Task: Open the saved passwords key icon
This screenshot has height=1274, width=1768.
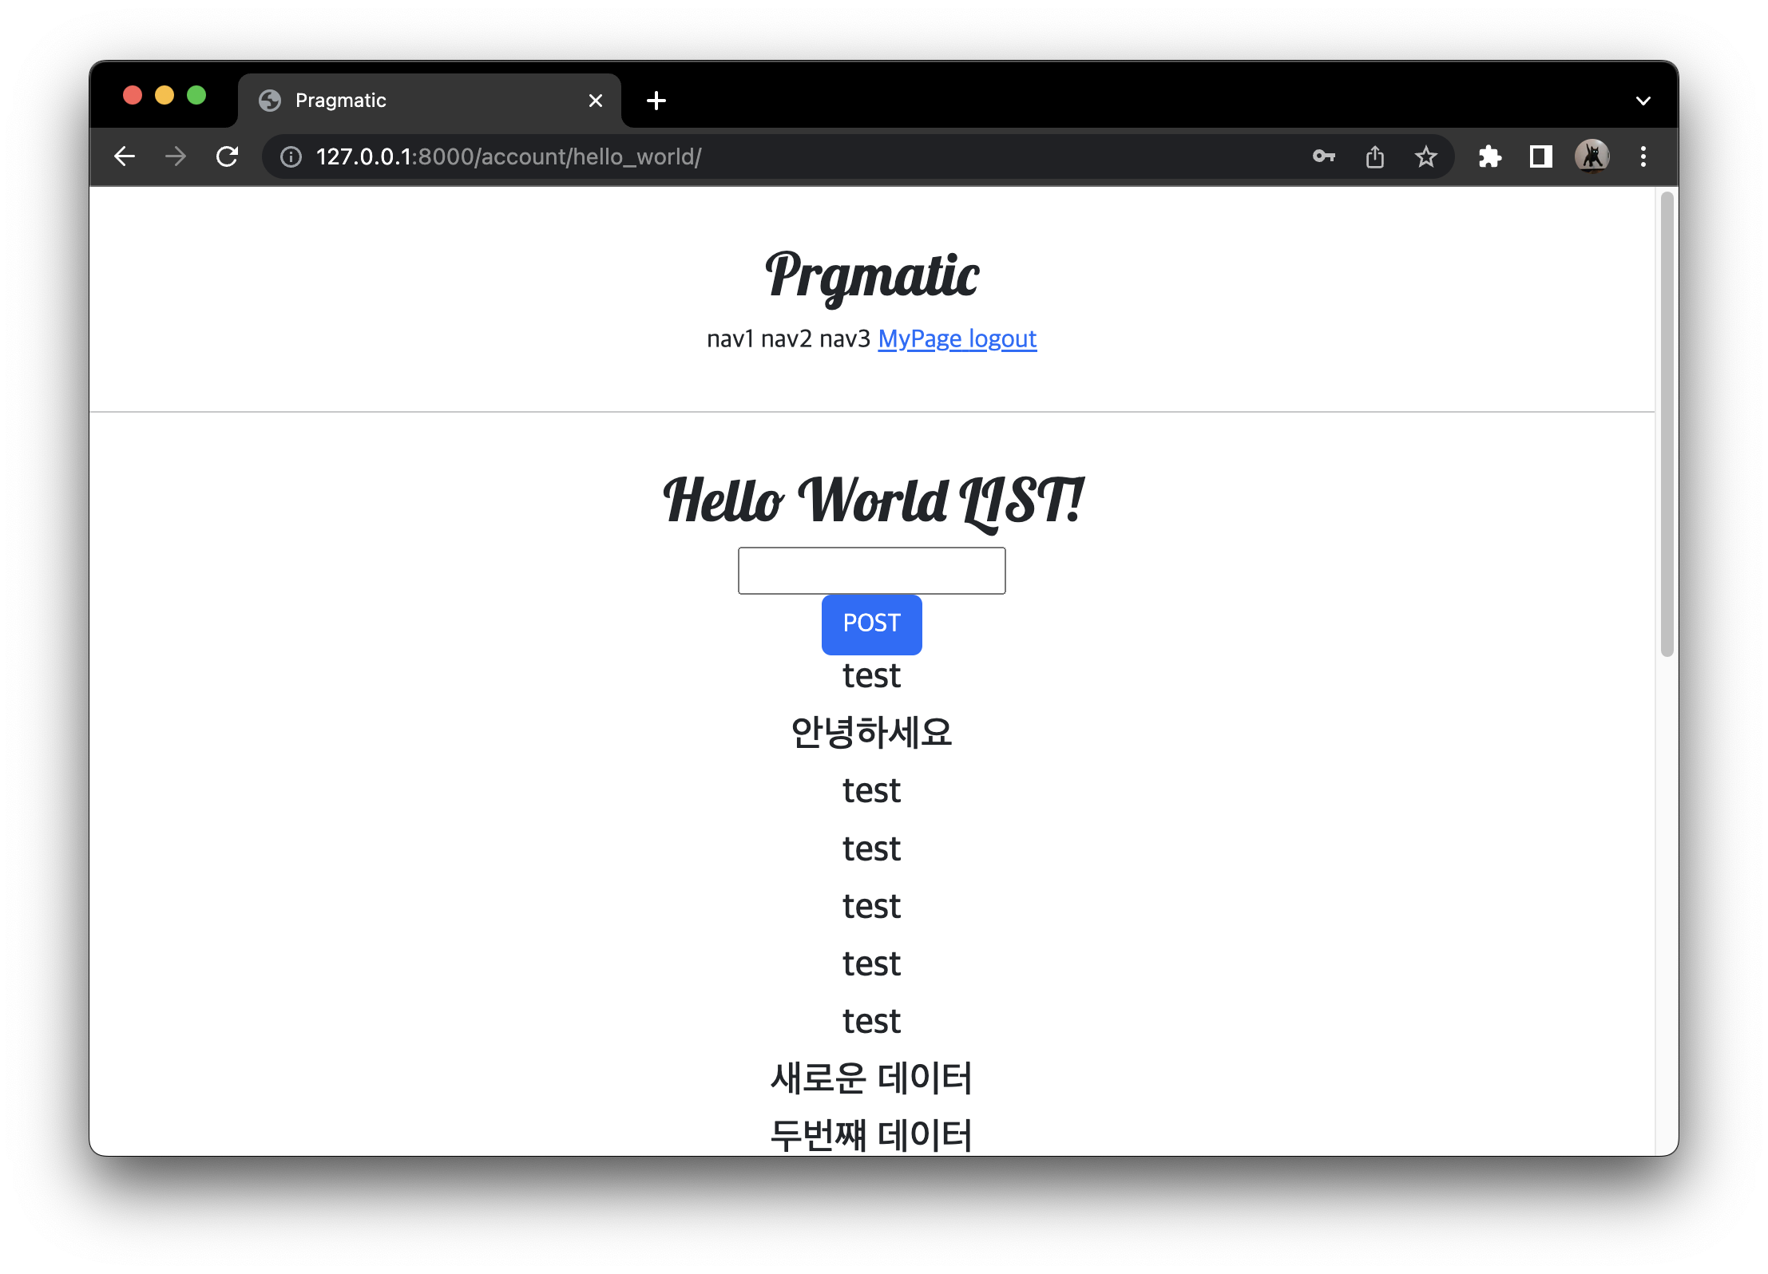Action: click(1324, 156)
